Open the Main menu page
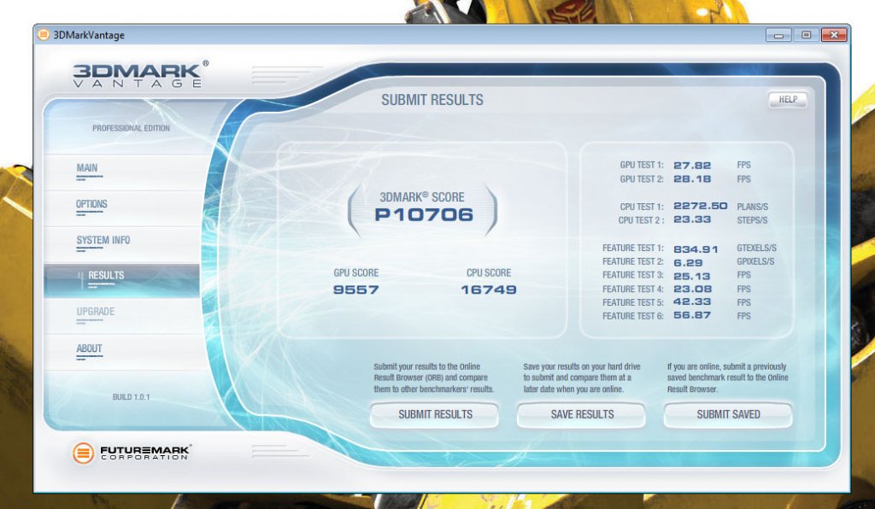 pos(121,173)
